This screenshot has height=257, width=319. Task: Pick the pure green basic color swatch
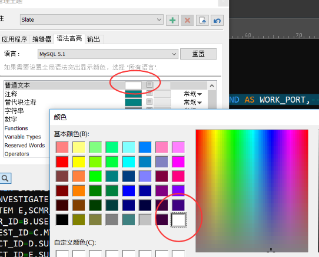(95, 176)
